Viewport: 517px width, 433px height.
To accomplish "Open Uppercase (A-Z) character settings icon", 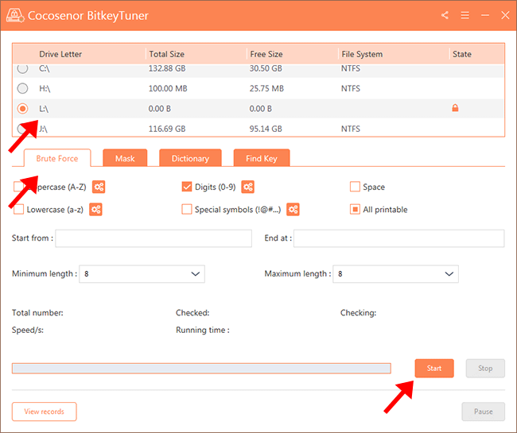I will [x=99, y=187].
